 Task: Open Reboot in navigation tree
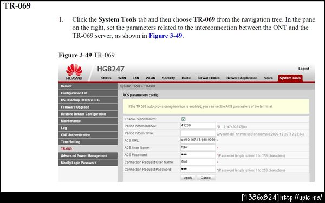[88, 86]
